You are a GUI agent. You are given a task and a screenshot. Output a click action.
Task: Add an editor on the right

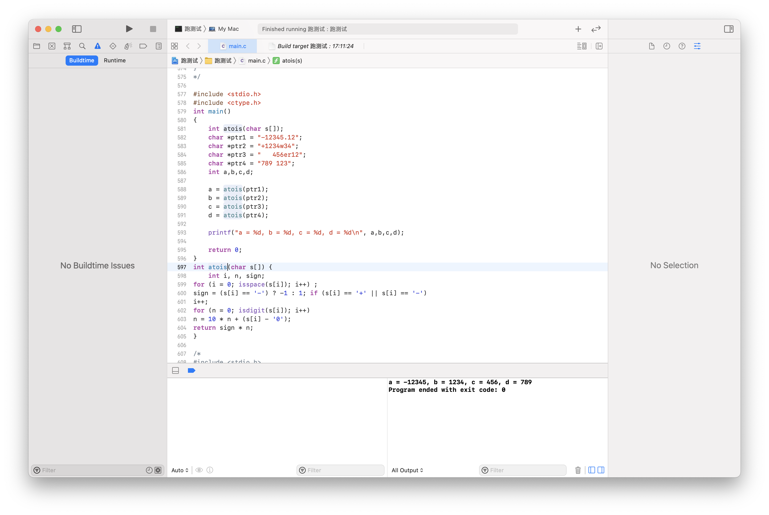click(x=599, y=46)
